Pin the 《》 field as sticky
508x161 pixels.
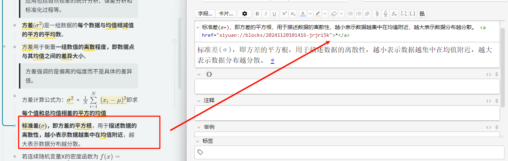[x=497, y=75]
